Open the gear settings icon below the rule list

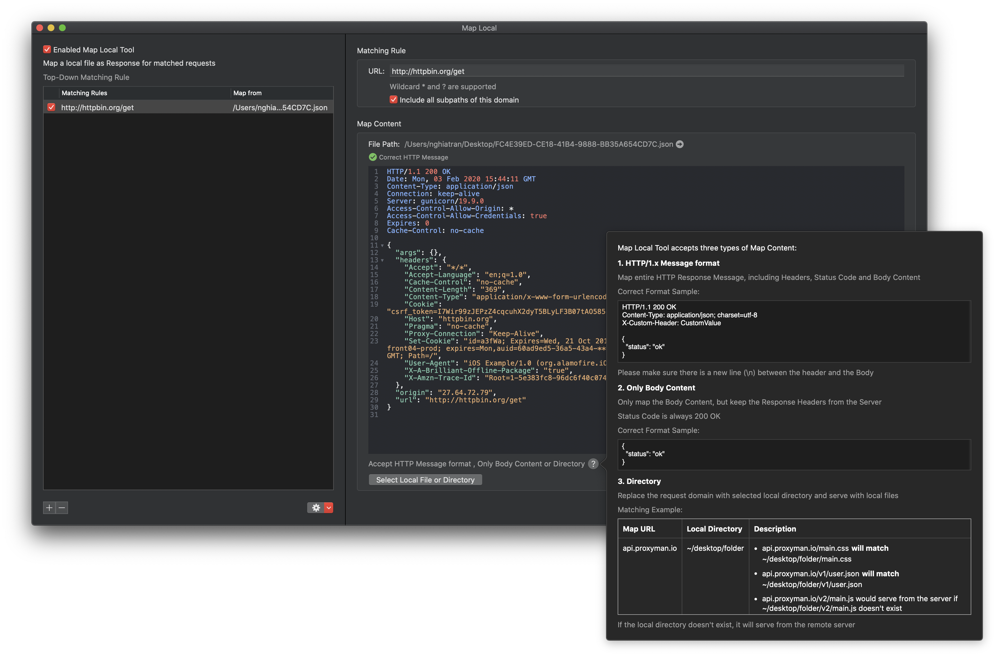point(316,507)
